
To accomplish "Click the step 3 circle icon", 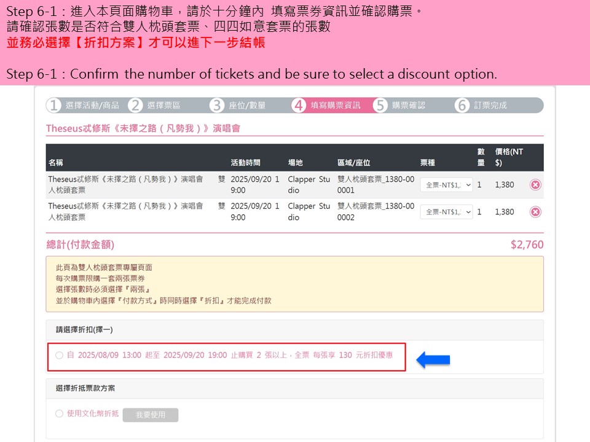I will (x=217, y=106).
